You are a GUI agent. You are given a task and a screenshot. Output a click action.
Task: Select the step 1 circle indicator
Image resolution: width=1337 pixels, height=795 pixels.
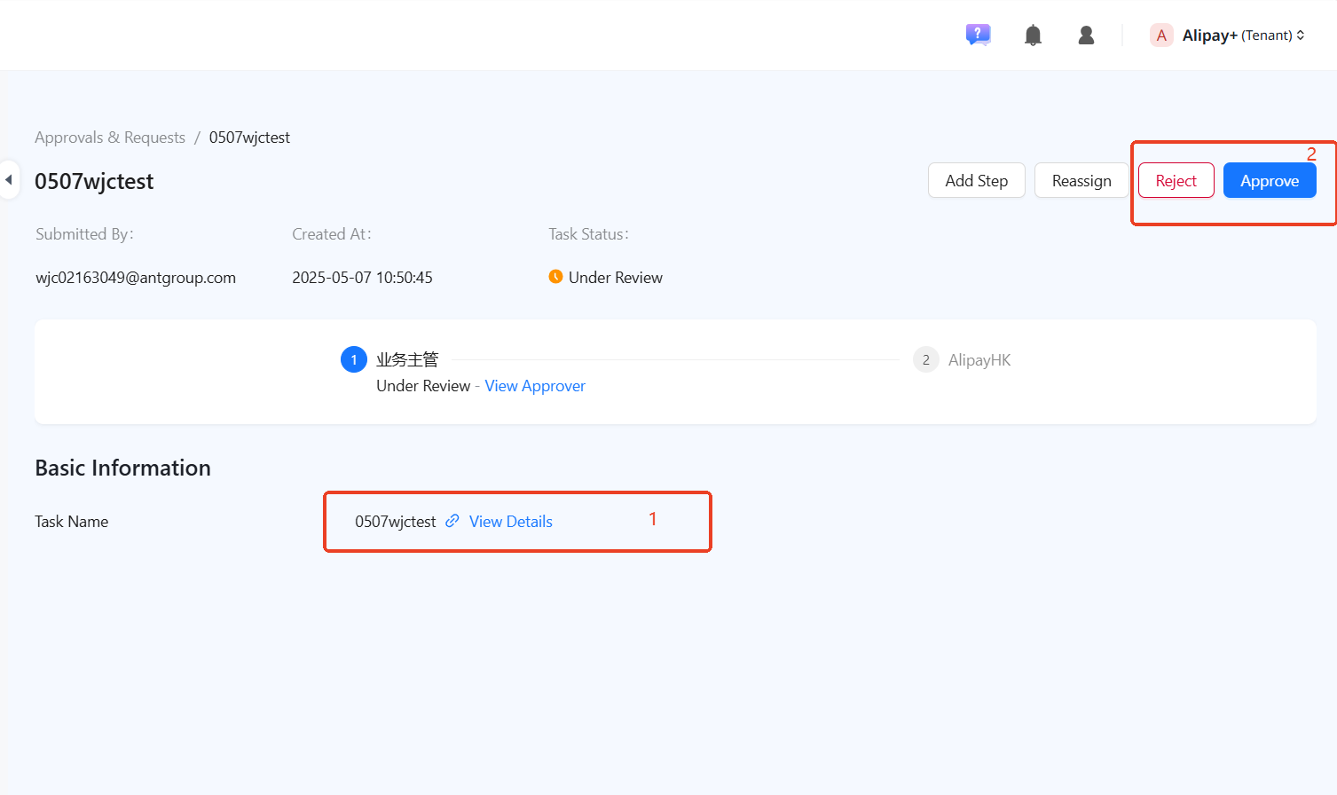353,359
